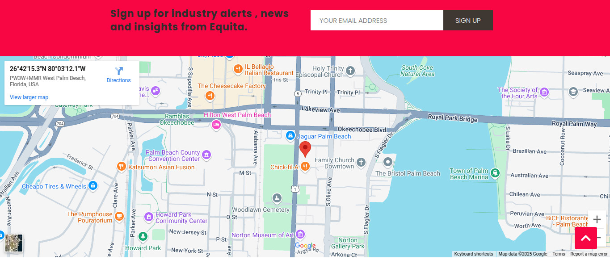Viewport: 610px width, 260px height.
Task: Click The Bristol Palm Beach marker
Action: coord(388,162)
